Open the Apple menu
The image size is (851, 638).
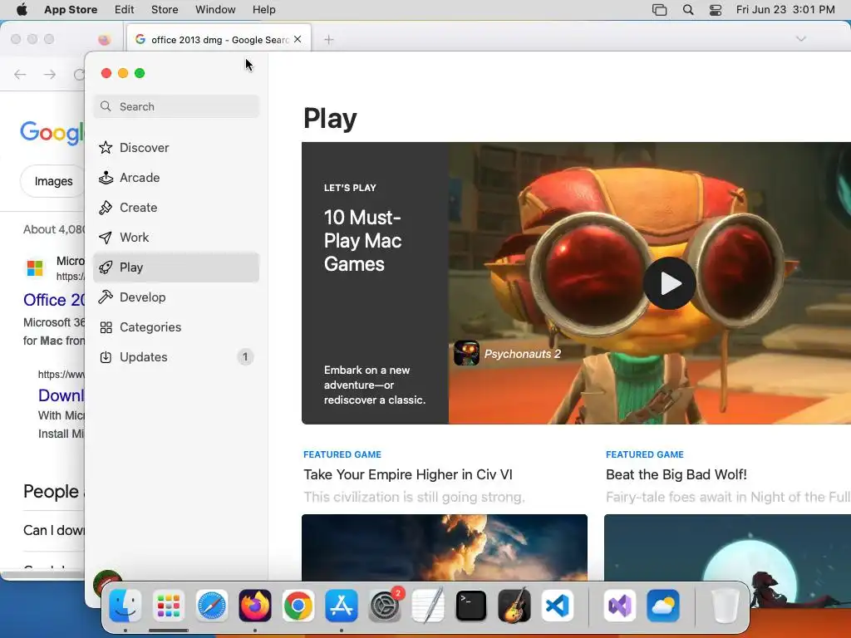tap(22, 9)
